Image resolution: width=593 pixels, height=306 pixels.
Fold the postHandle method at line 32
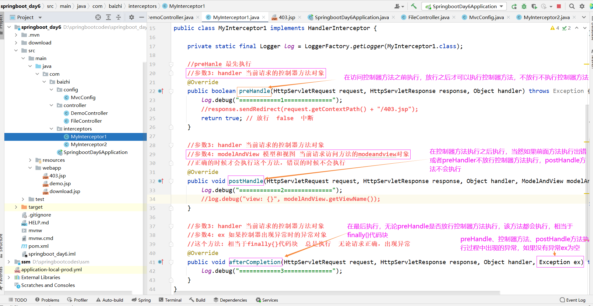coord(171,181)
